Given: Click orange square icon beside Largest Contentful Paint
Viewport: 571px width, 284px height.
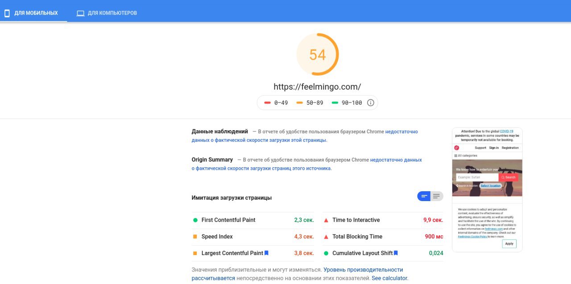Looking at the screenshot, I should click(195, 253).
